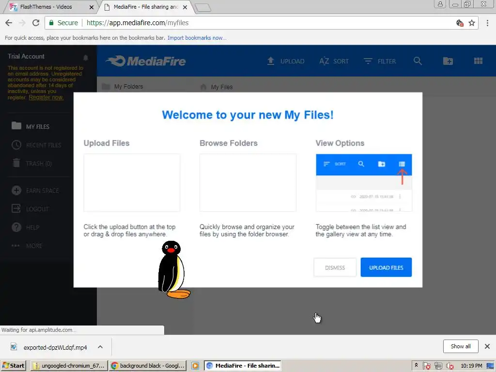Open the Filter control in header
The width and height of the screenshot is (496, 372).
point(380,61)
